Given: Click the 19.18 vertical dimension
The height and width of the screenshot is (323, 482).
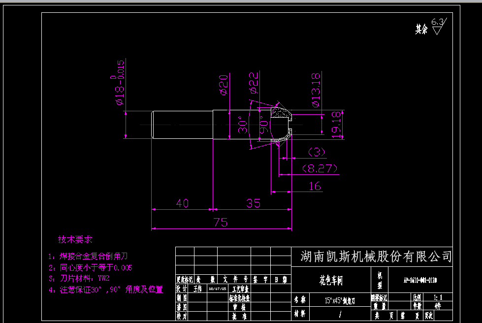Looking at the screenshot, I should 336,125.
